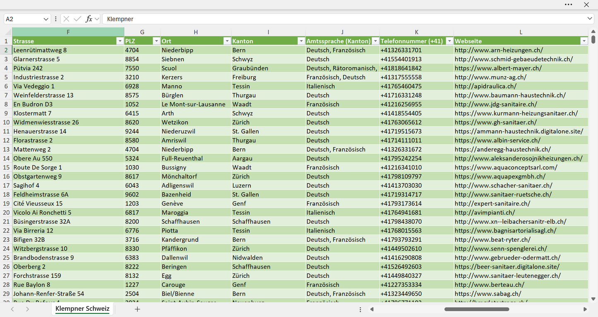This screenshot has width=598, height=317.
Task: Select column H header
Action: tap(196, 32)
